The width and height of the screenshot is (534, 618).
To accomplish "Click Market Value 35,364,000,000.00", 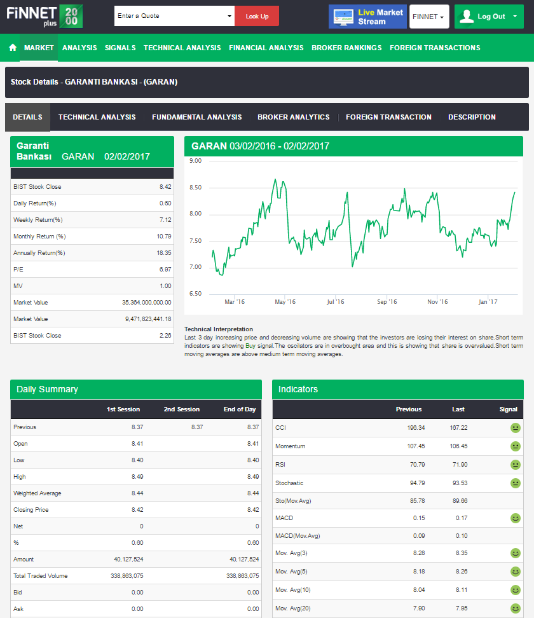I will [147, 303].
